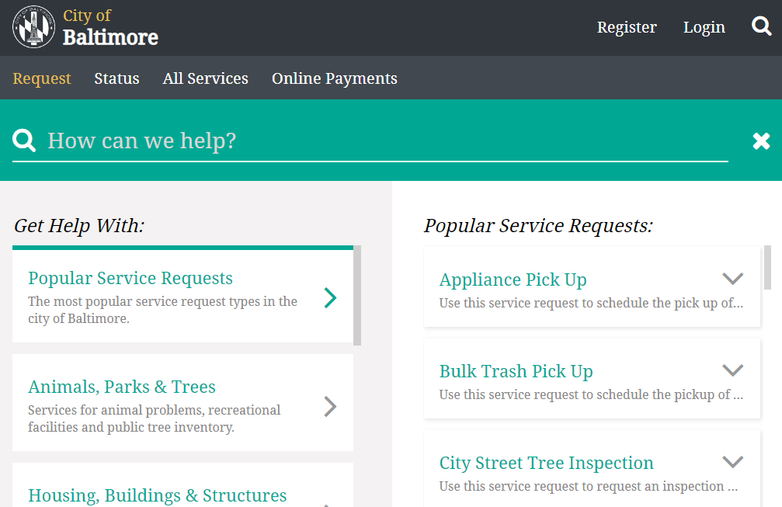The width and height of the screenshot is (782, 507).
Task: Open search via header magnifier icon
Action: [761, 27]
